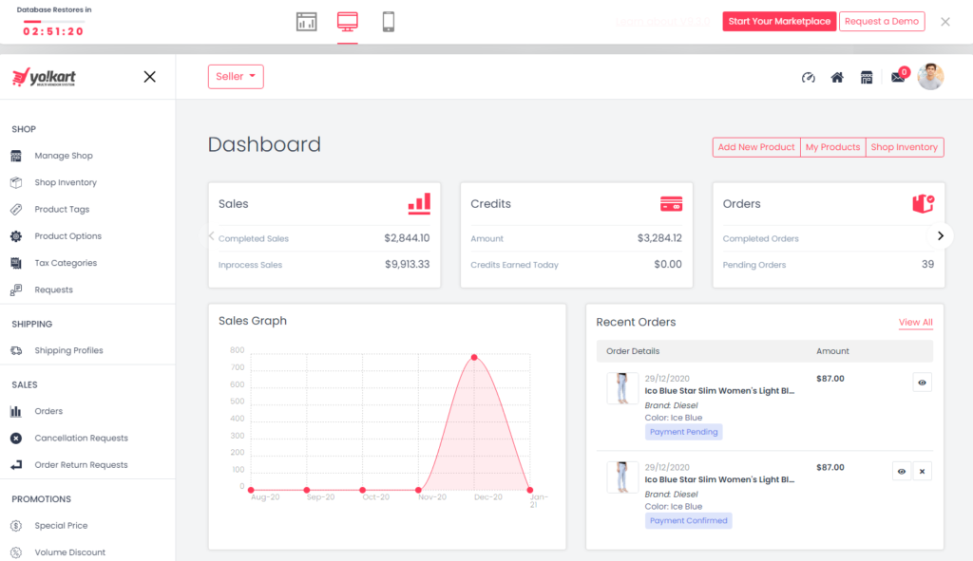The width and height of the screenshot is (973, 561).
Task: Open Manage Shop in sidebar
Action: [x=64, y=156]
